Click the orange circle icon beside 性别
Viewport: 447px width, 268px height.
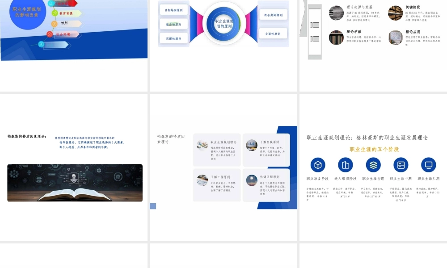[x=54, y=24]
